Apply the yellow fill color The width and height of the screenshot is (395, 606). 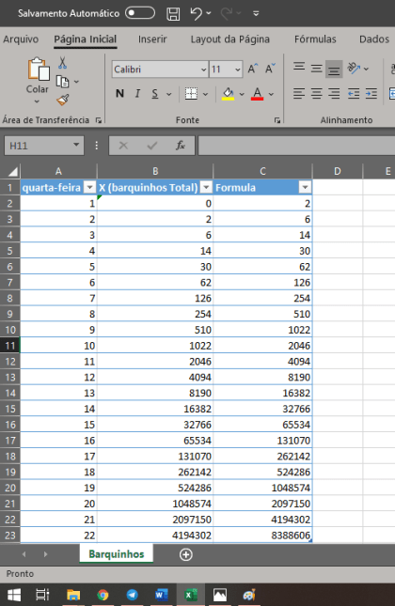tap(228, 94)
